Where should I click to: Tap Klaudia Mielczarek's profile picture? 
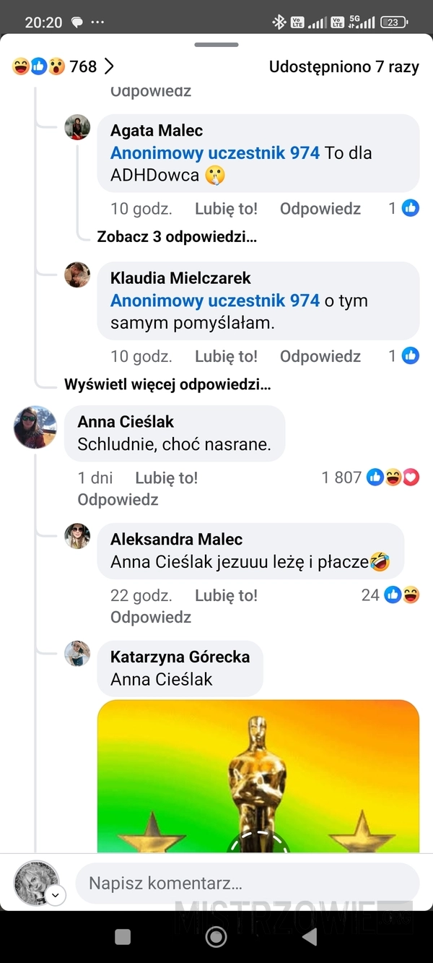pos(77,275)
